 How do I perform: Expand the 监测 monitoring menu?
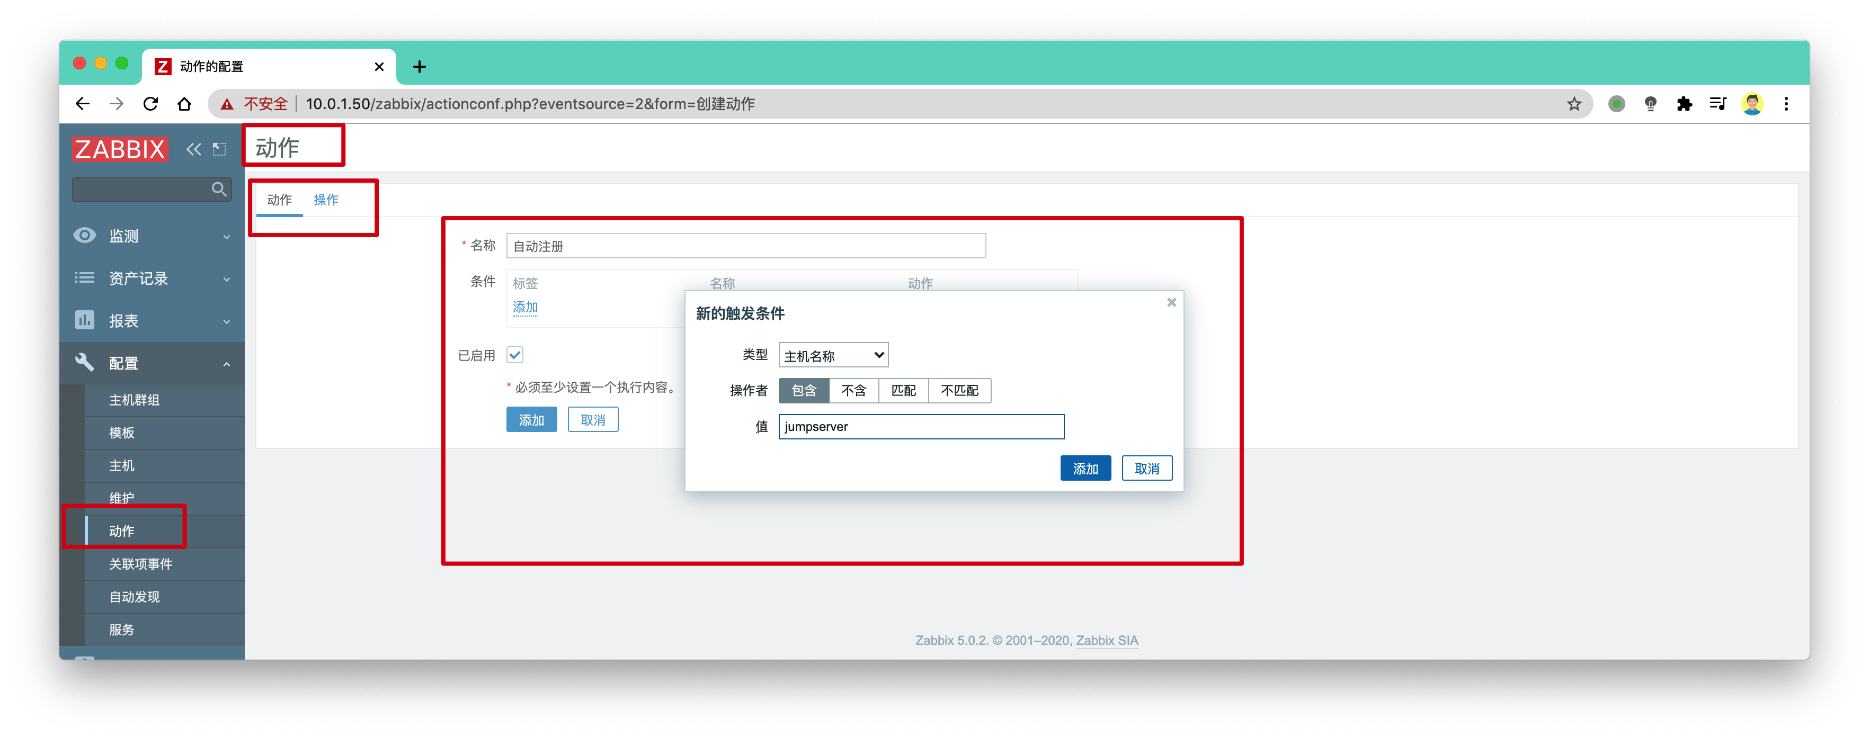152,236
